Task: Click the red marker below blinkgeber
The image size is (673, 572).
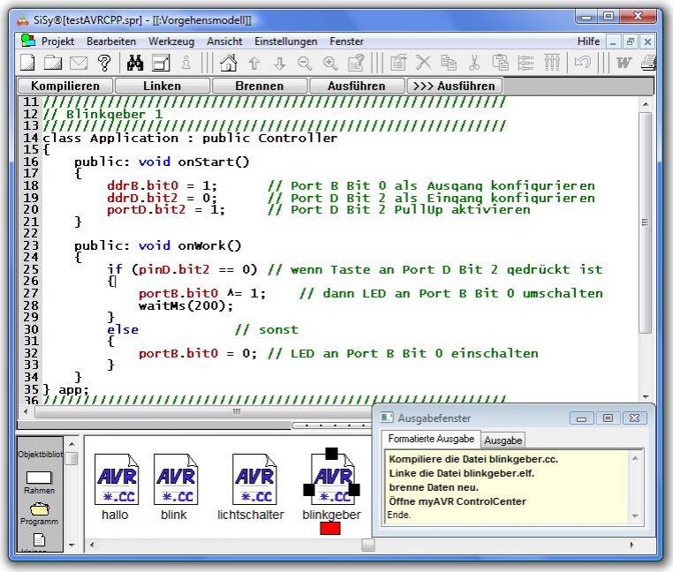Action: pyautogui.click(x=330, y=528)
